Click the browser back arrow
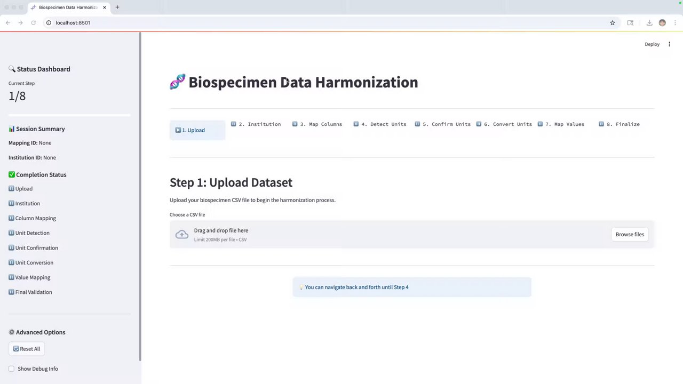Image resolution: width=683 pixels, height=384 pixels. 8,23
